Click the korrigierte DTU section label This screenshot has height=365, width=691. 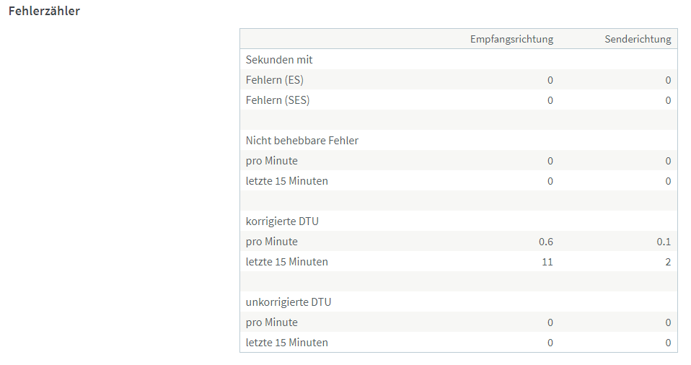[282, 221]
